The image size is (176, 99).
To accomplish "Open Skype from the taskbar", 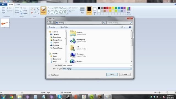I will pyautogui.click(x=59, y=97).
